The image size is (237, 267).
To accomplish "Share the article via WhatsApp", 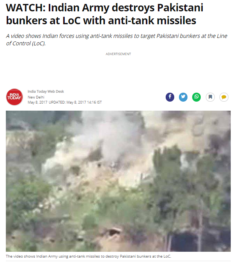I will click(x=196, y=97).
